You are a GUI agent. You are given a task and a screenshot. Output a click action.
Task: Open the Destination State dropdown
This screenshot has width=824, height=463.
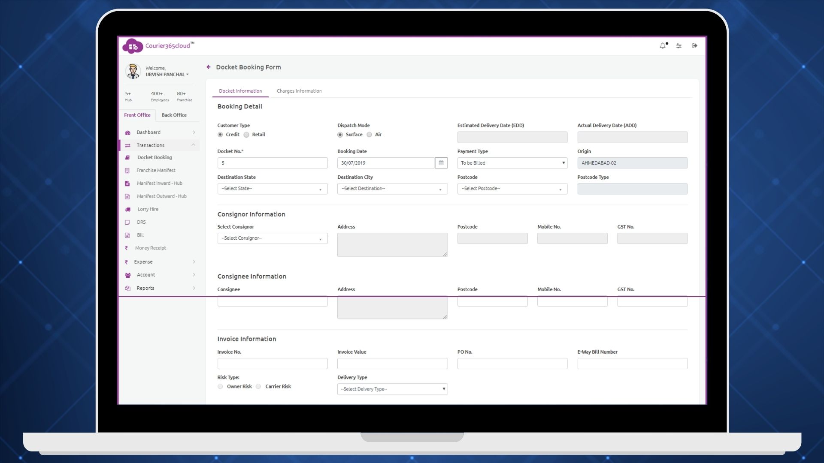[273, 189]
